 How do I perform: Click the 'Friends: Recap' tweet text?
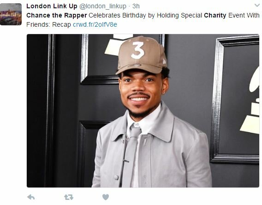48,24
